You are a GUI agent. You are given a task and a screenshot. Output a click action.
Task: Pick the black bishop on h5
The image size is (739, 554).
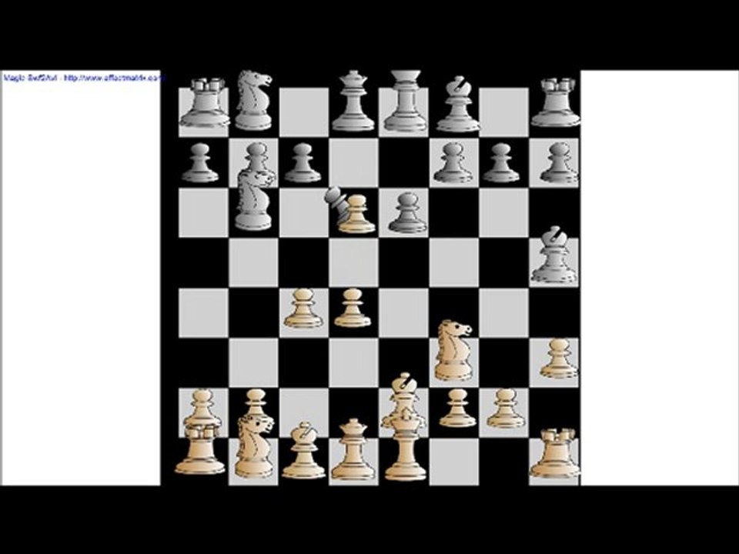554,255
